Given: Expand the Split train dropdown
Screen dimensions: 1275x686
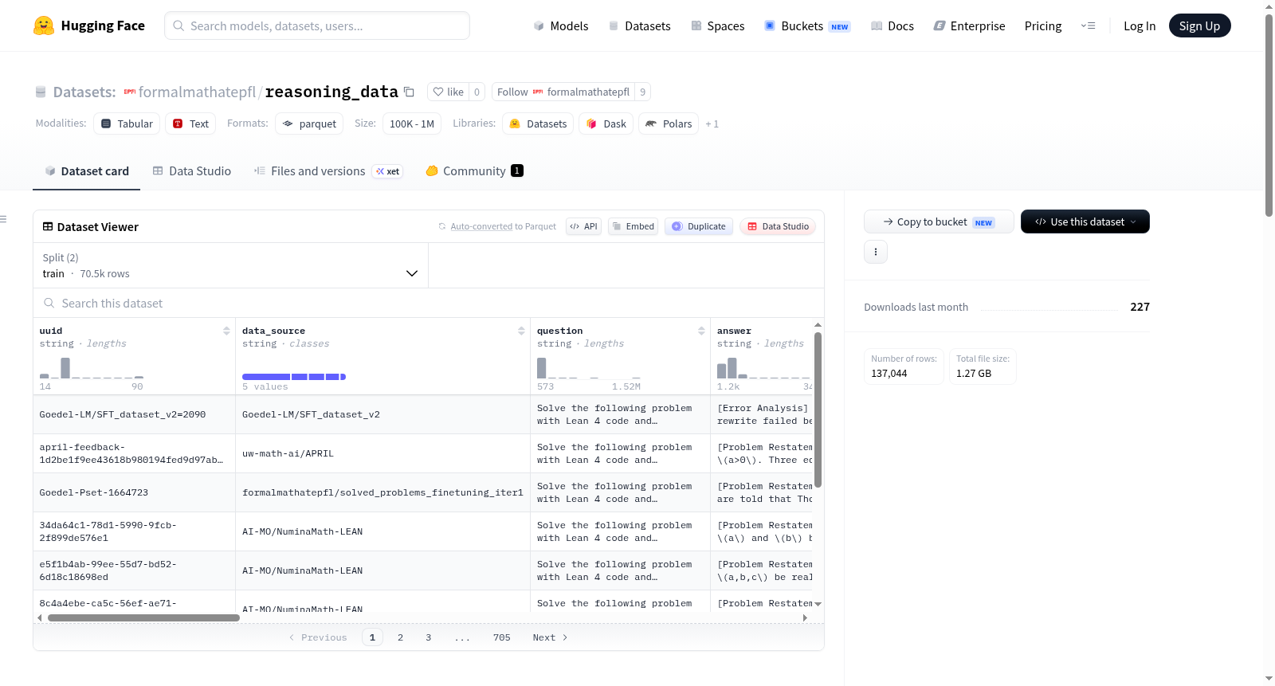Looking at the screenshot, I should tap(230, 265).
